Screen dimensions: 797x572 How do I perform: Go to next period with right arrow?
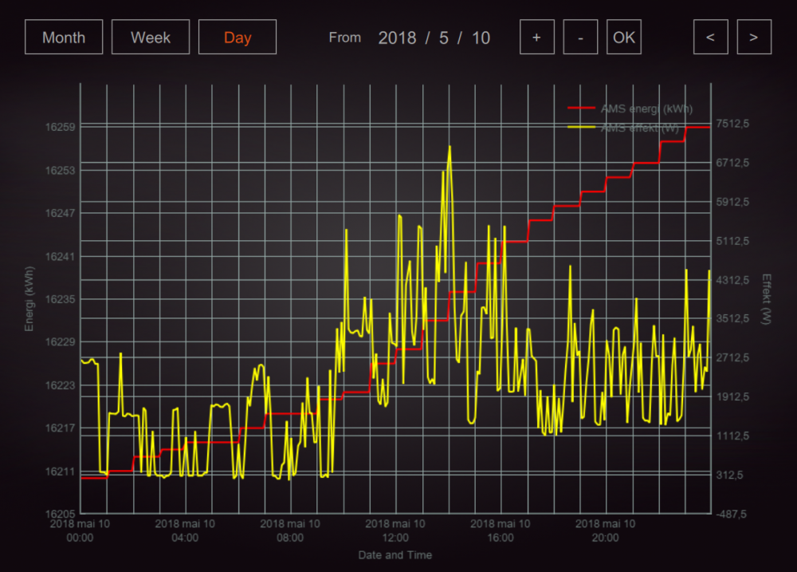tap(754, 37)
